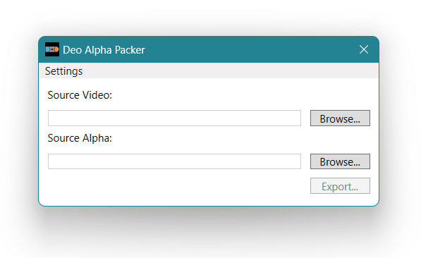
Task: Click the Source Video label
Action: click(x=80, y=95)
